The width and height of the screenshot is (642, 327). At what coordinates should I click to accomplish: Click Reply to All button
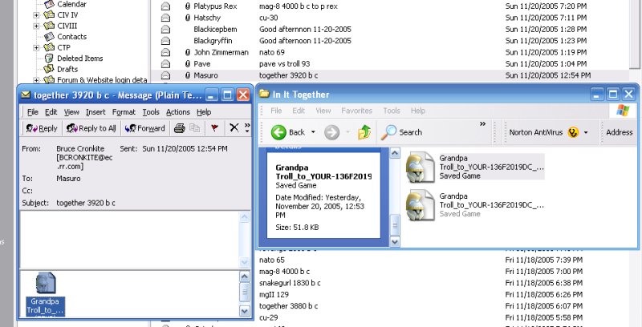pos(91,128)
